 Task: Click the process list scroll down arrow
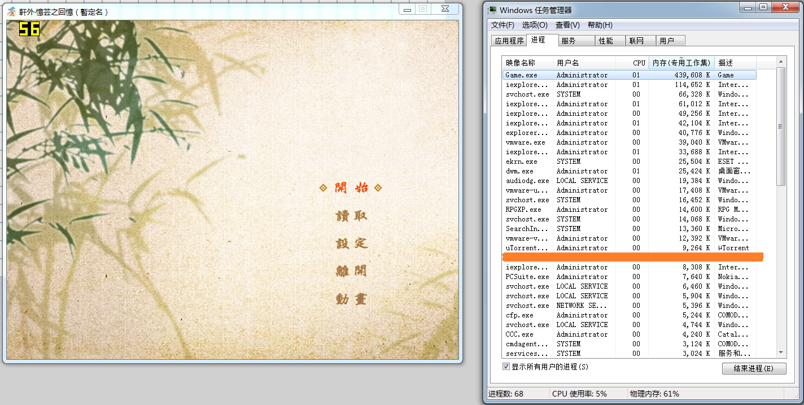click(781, 352)
